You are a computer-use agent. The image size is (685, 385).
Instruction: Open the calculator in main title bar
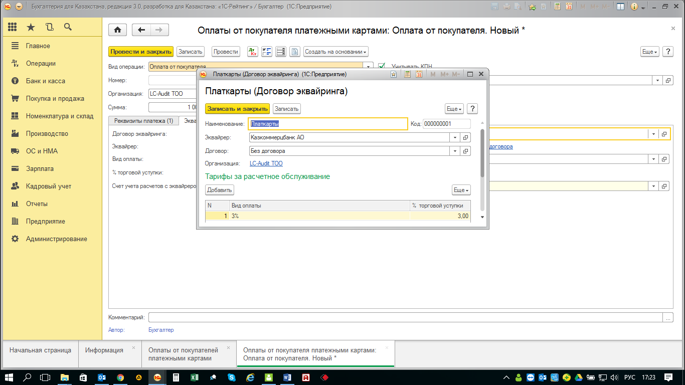tap(557, 7)
